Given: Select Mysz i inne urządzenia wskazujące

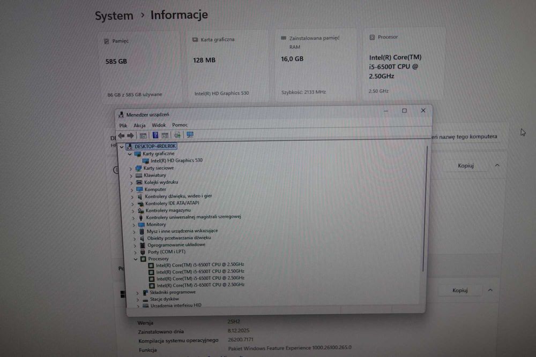Looking at the screenshot, I should coord(182,231).
